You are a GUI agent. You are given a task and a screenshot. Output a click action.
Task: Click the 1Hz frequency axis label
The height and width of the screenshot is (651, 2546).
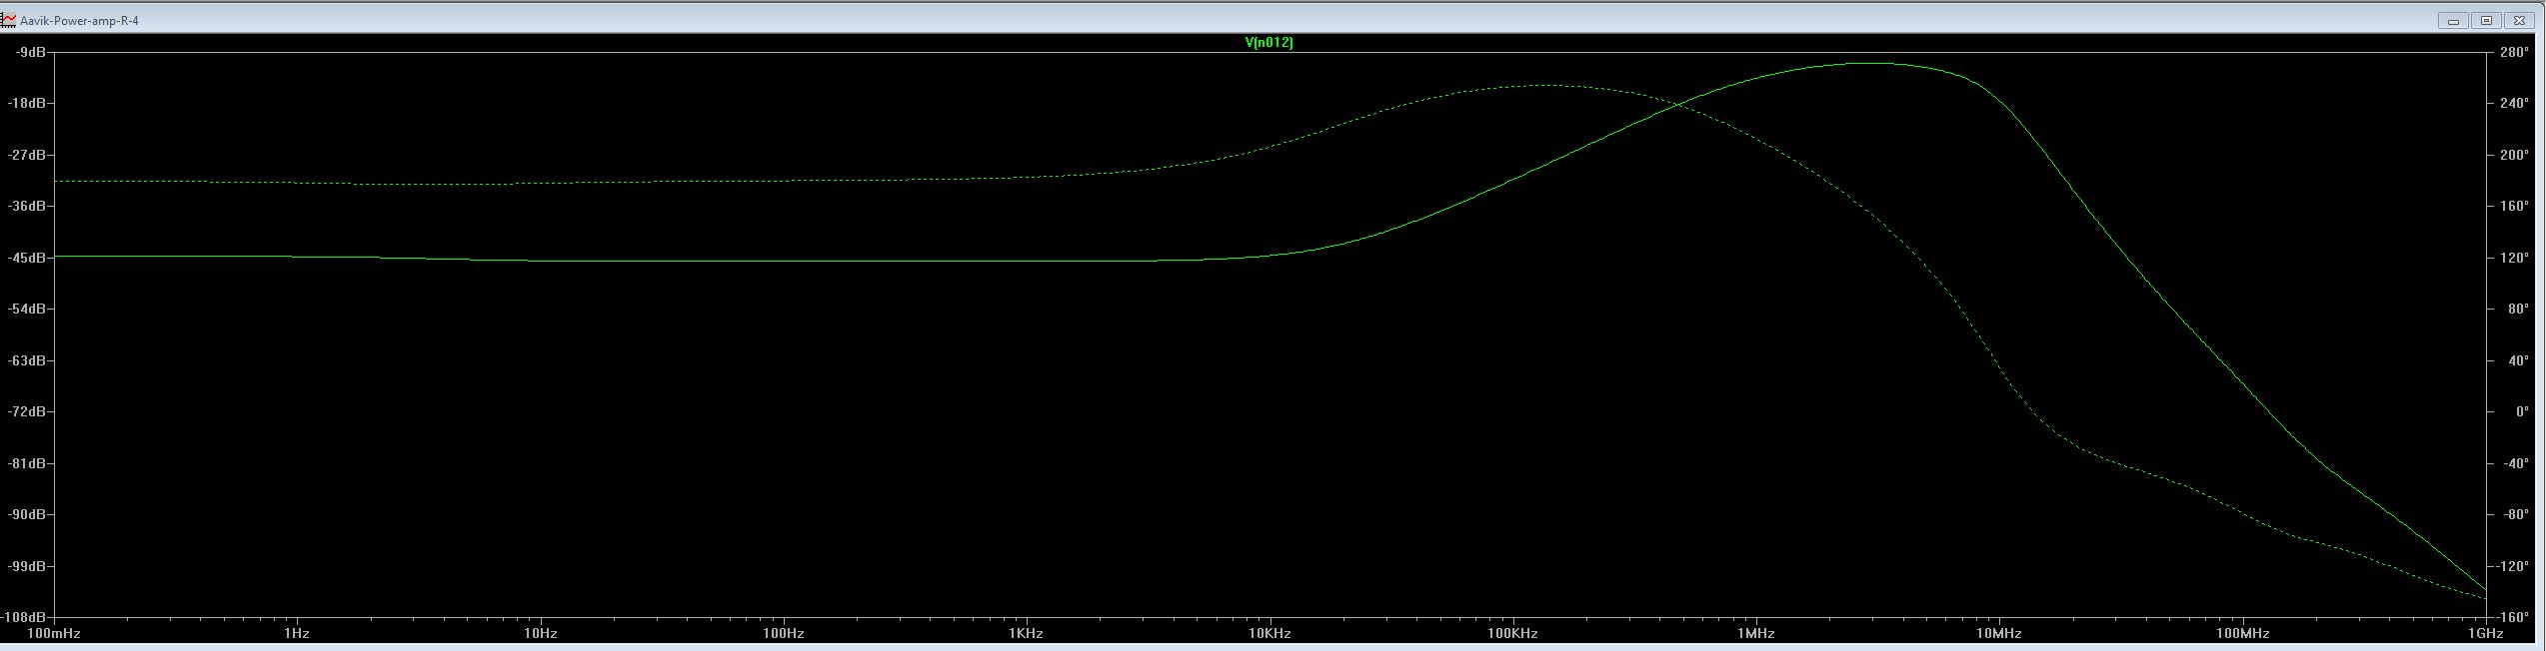[297, 633]
